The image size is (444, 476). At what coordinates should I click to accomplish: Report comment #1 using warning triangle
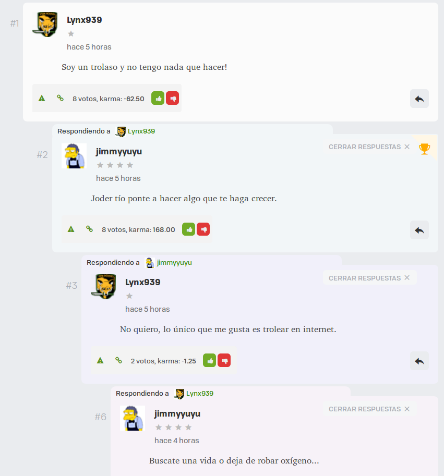42,99
